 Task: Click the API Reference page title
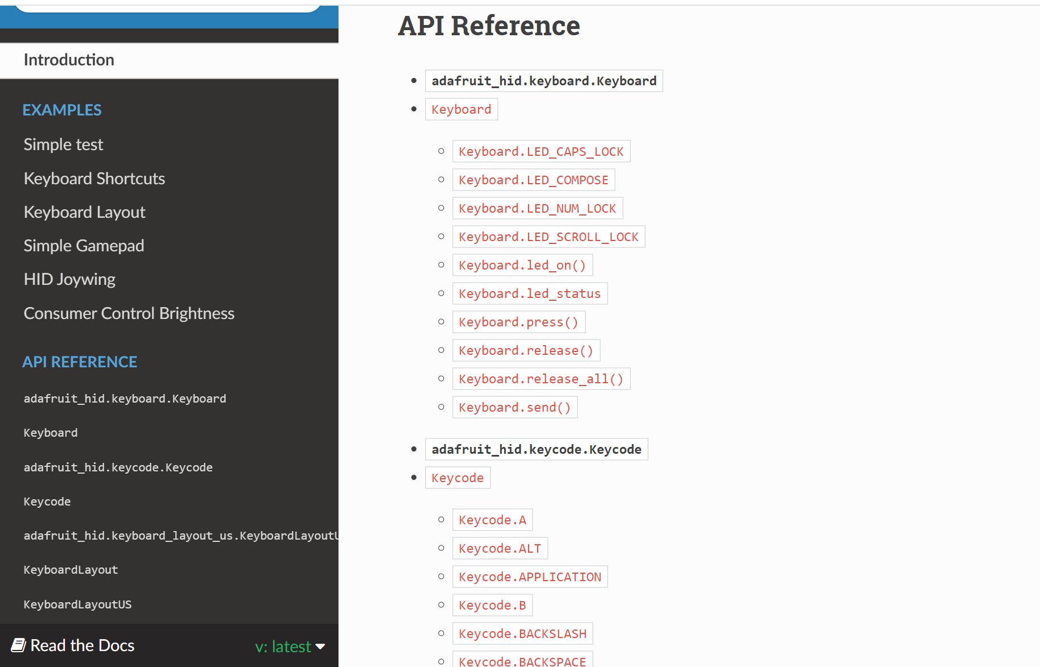click(x=489, y=26)
